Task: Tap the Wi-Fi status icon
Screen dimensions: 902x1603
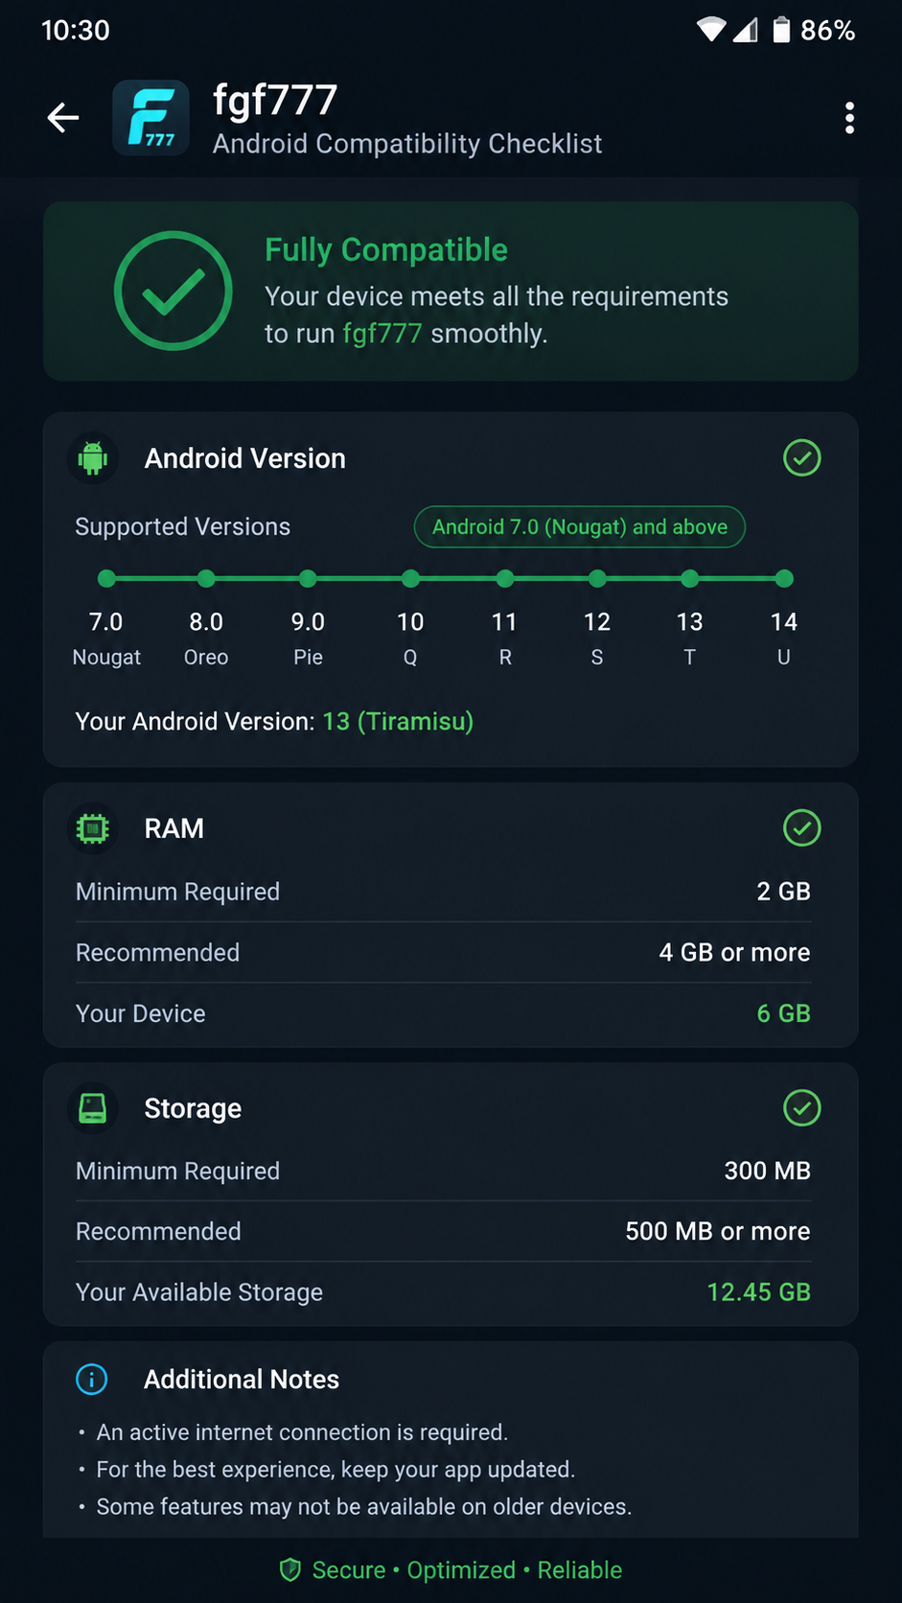Action: pyautogui.click(x=711, y=30)
